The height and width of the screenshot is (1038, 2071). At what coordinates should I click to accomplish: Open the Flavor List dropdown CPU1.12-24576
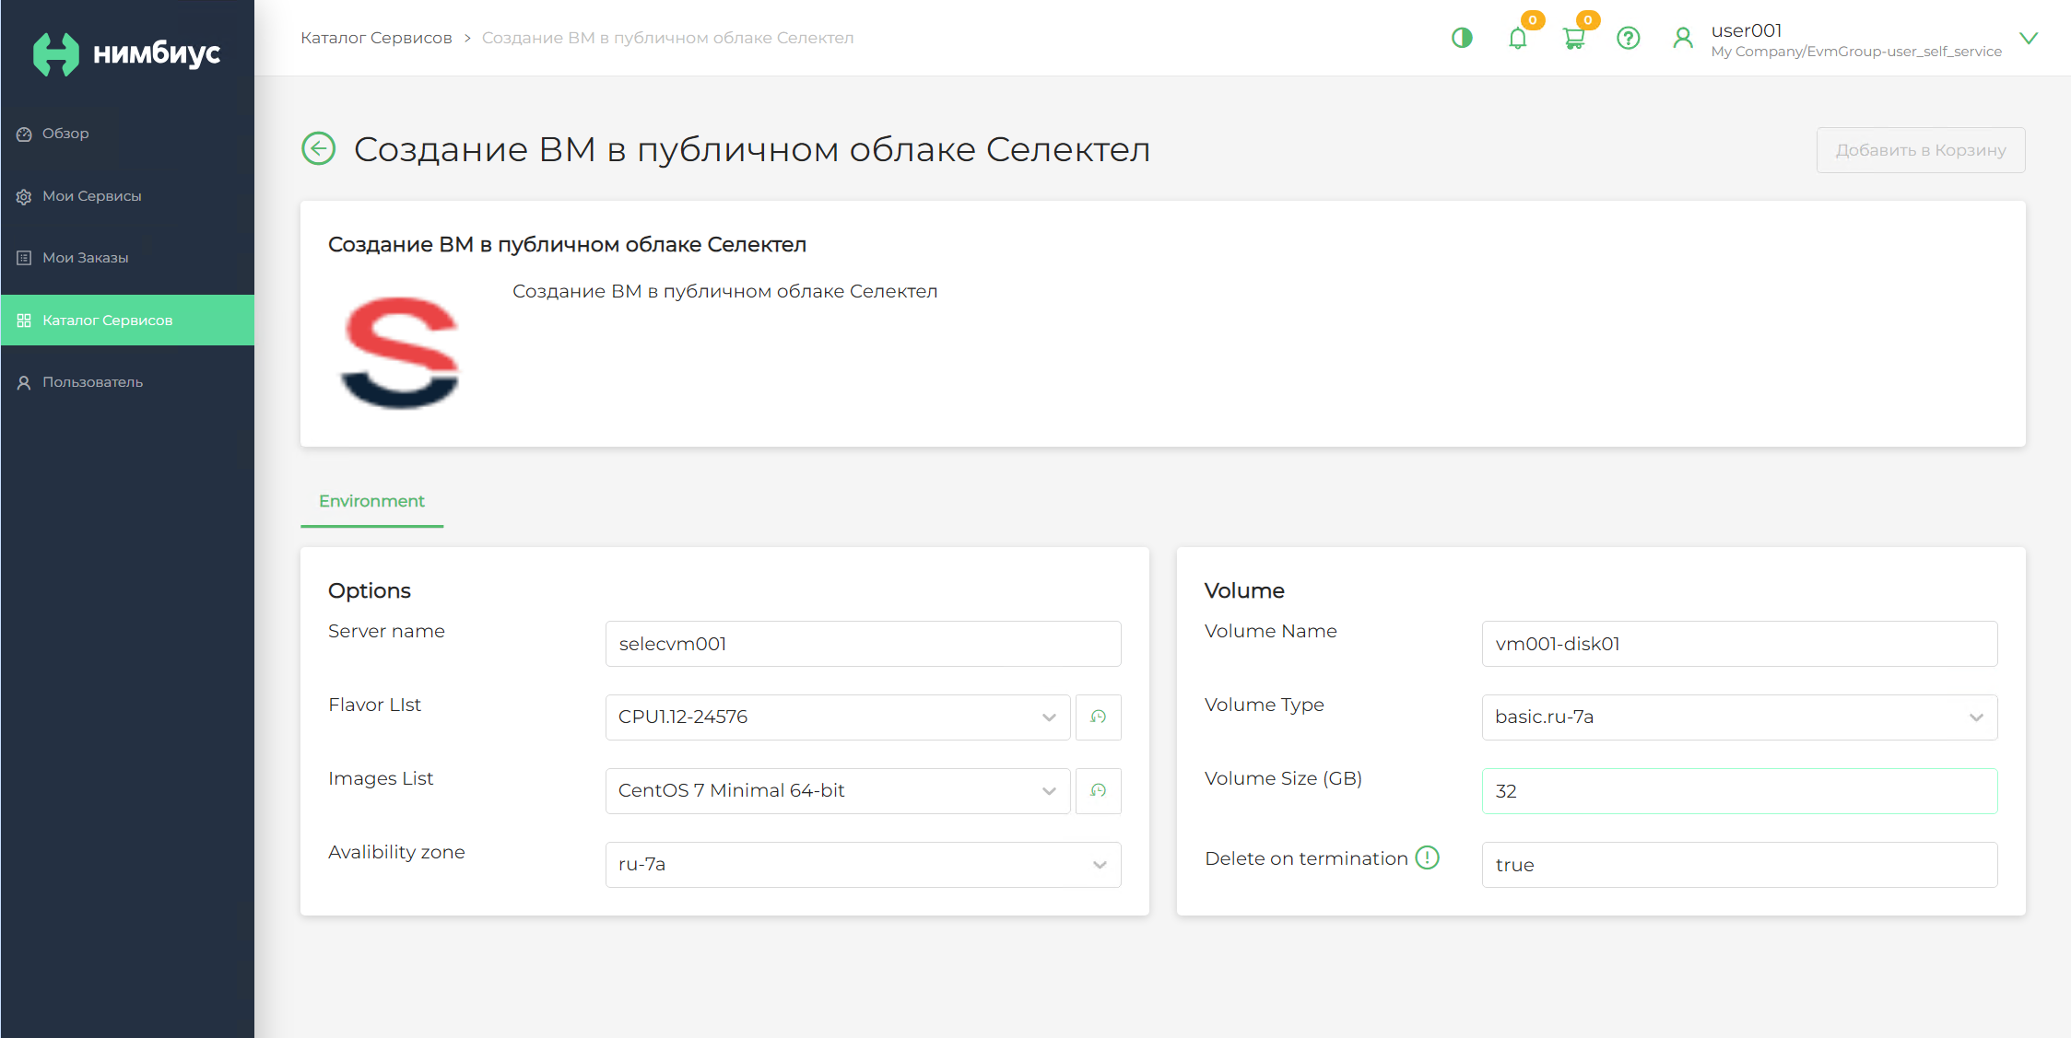838,717
